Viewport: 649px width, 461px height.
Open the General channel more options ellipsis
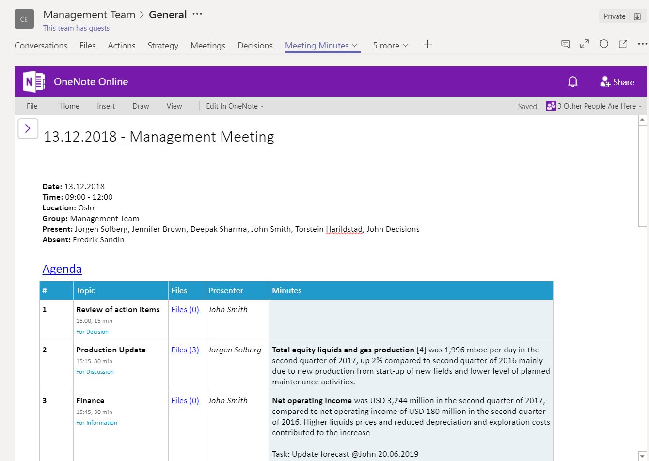(197, 14)
